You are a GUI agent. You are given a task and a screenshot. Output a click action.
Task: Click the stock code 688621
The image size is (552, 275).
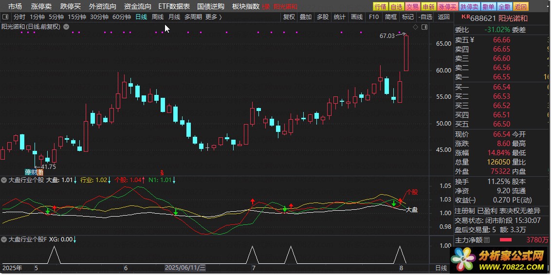tap(483, 18)
